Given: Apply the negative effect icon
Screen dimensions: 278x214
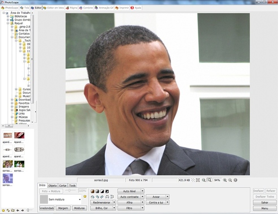Looking at the screenshot, I should point(107,191).
